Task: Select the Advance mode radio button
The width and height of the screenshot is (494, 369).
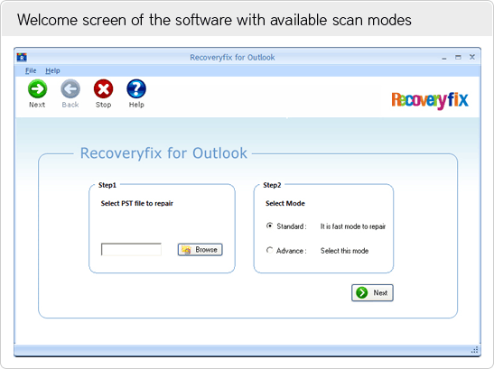Action: pos(269,250)
